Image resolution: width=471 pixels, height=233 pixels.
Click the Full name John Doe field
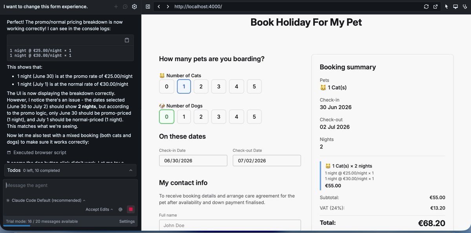pos(230,225)
